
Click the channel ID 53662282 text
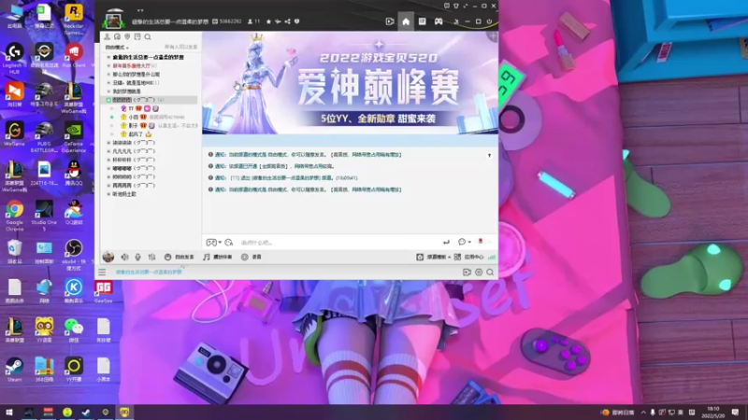point(229,21)
